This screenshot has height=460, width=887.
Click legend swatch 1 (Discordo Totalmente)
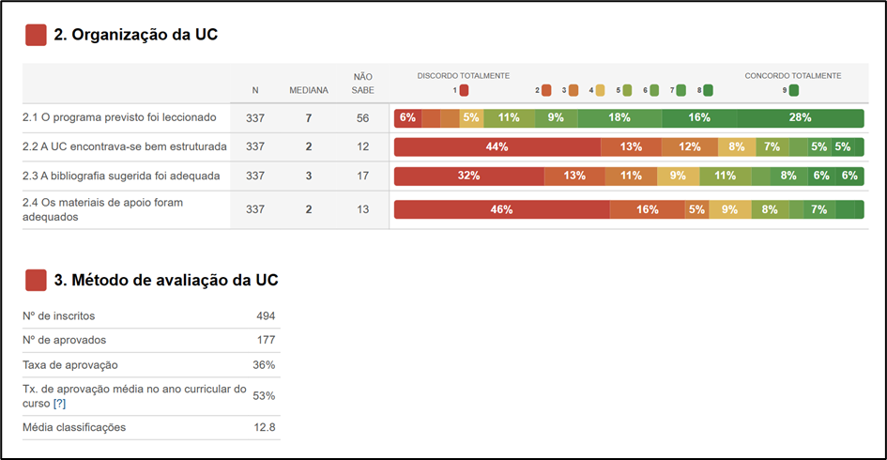[x=464, y=90]
